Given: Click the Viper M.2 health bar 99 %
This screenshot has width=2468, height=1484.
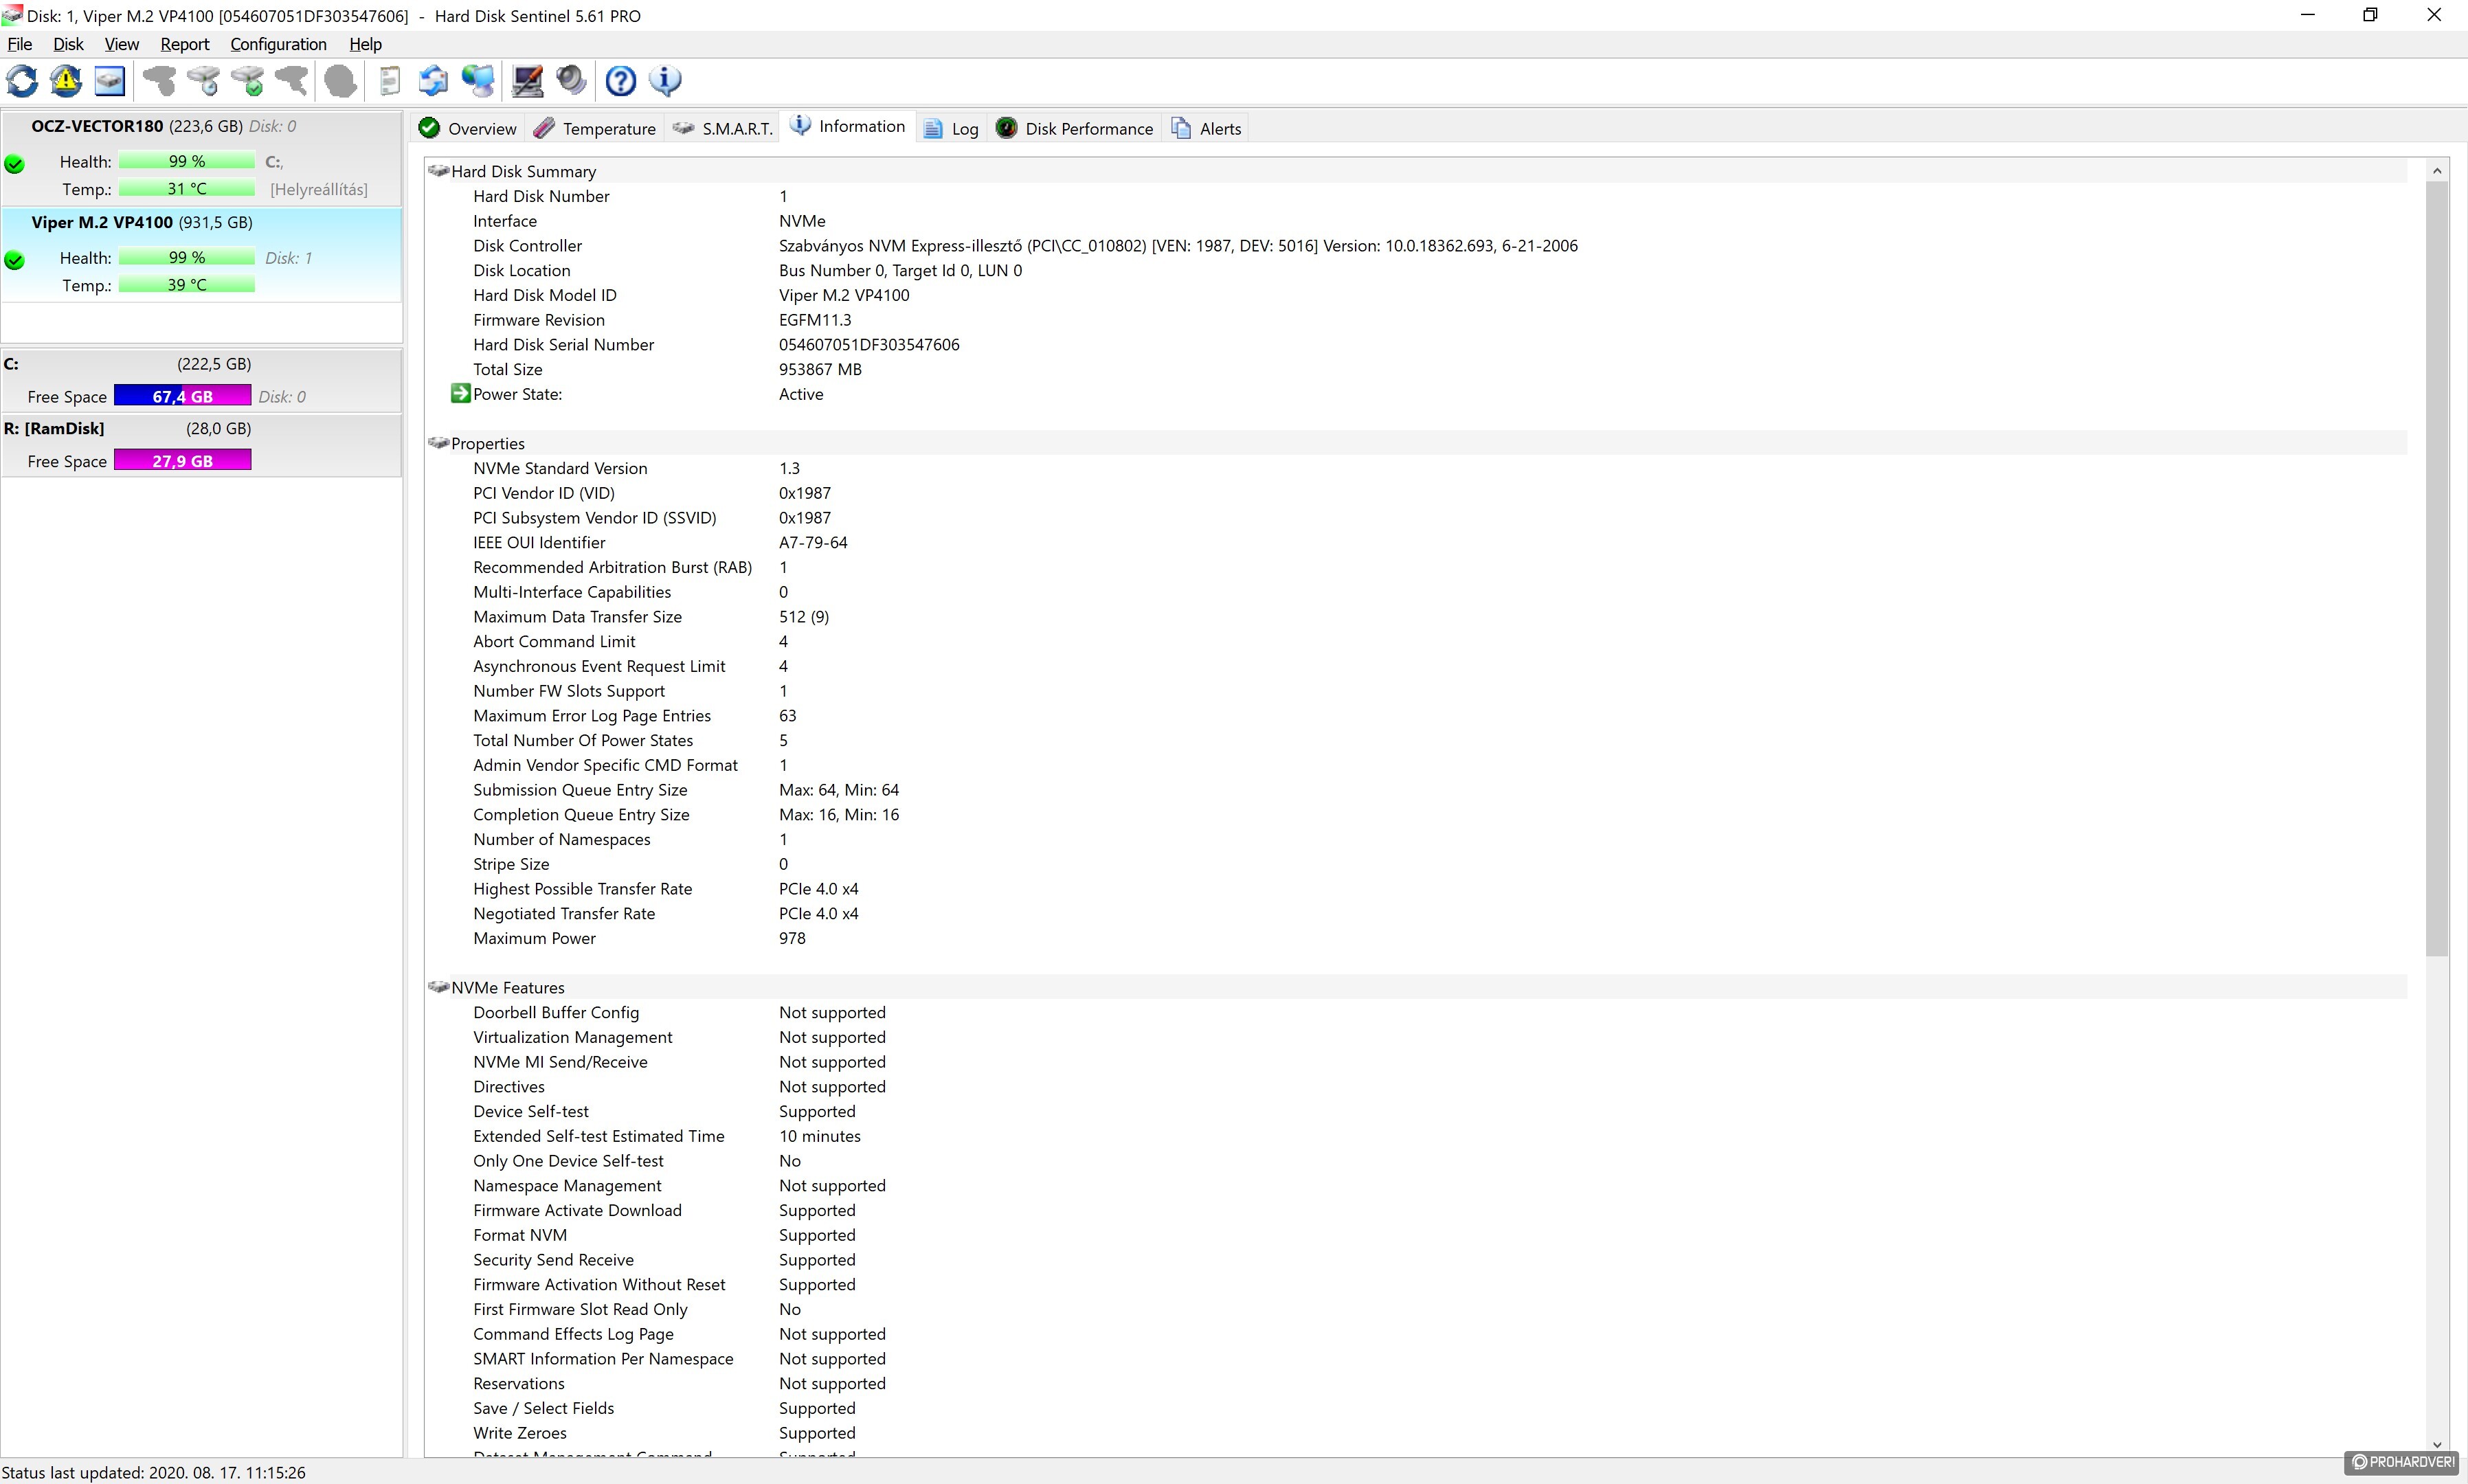Looking at the screenshot, I should [187, 258].
